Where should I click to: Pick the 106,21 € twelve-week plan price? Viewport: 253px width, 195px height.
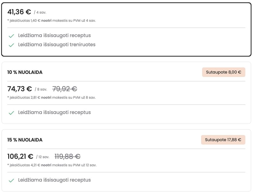pyautogui.click(x=20, y=157)
